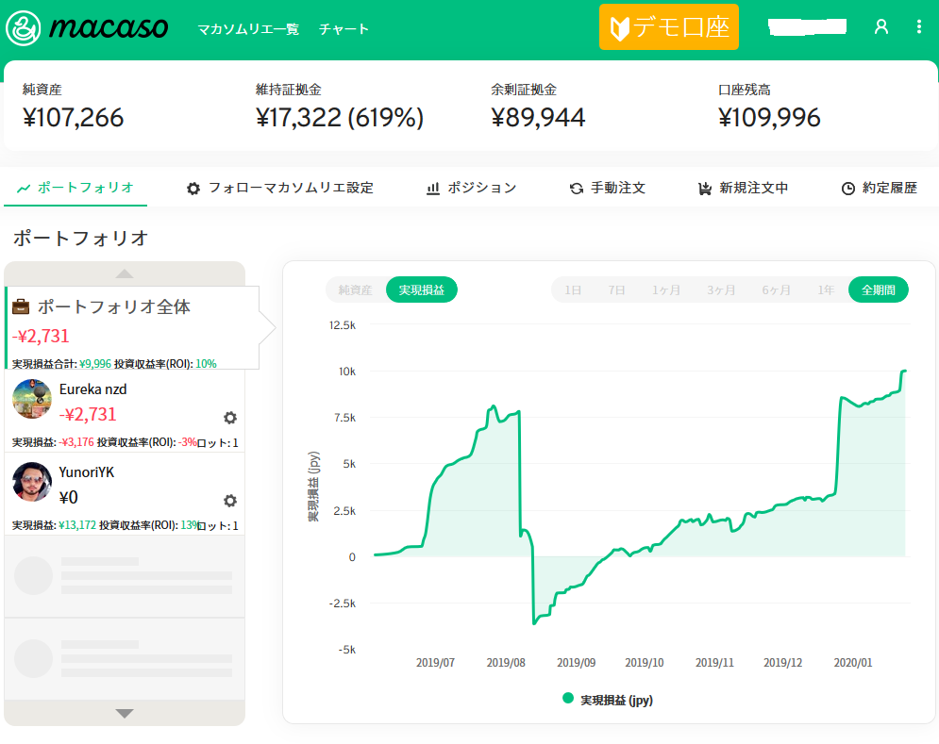Click the YunoriYK avatar image
The width and height of the screenshot is (939, 744).
pyautogui.click(x=32, y=482)
